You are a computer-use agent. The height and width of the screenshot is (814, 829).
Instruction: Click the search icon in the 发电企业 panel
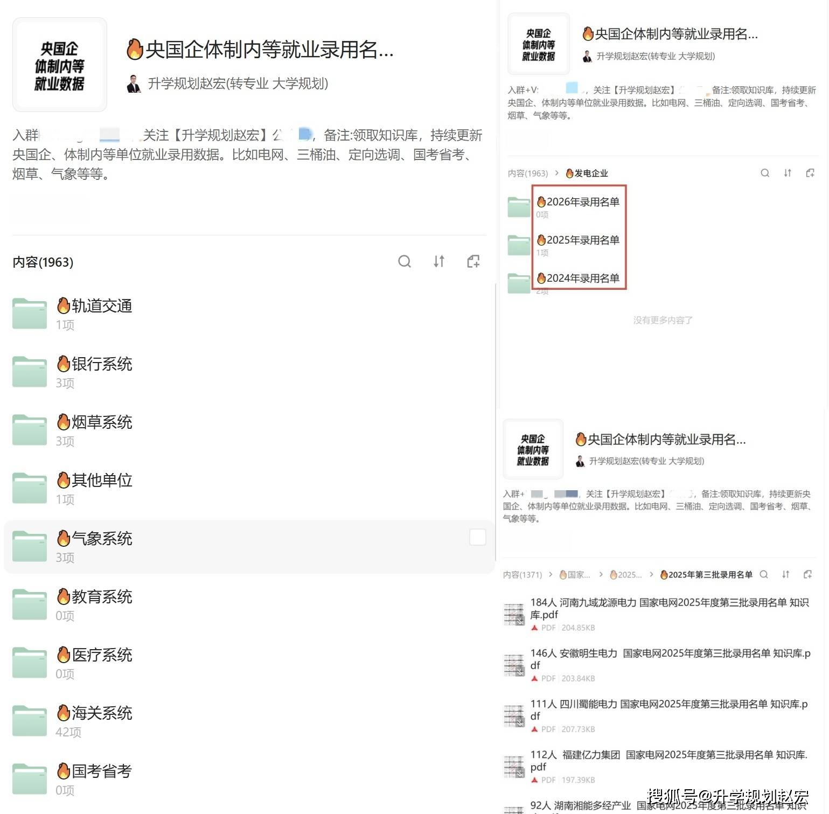pyautogui.click(x=765, y=173)
